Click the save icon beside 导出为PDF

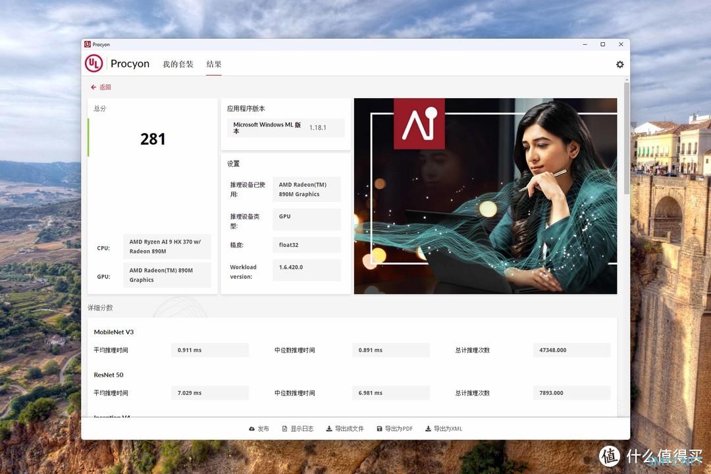point(380,429)
